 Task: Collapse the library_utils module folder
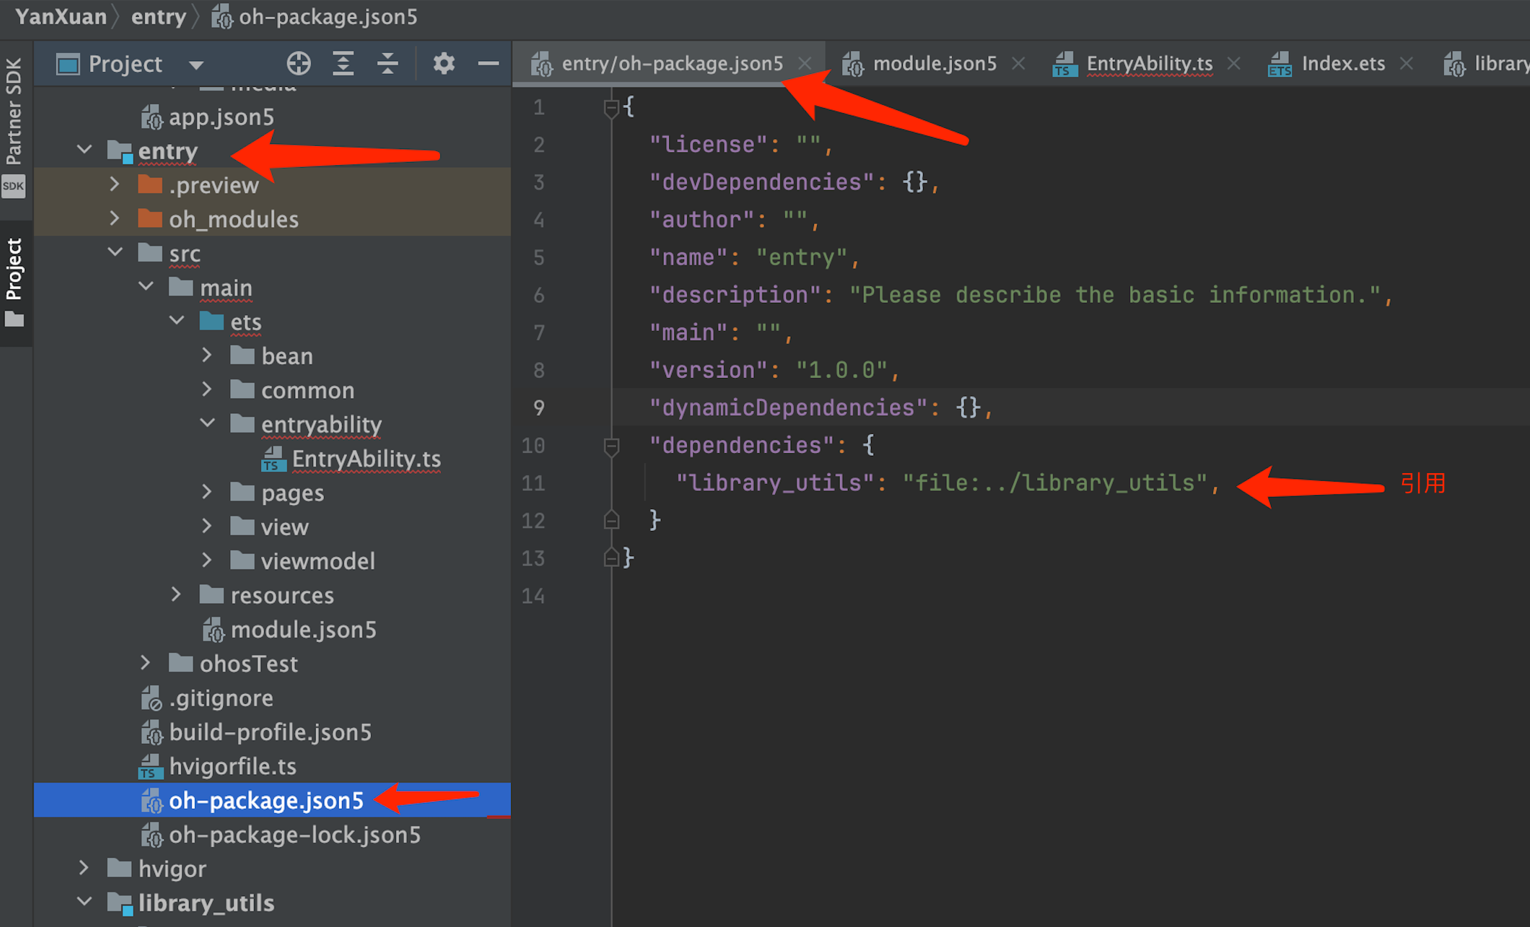point(84,902)
